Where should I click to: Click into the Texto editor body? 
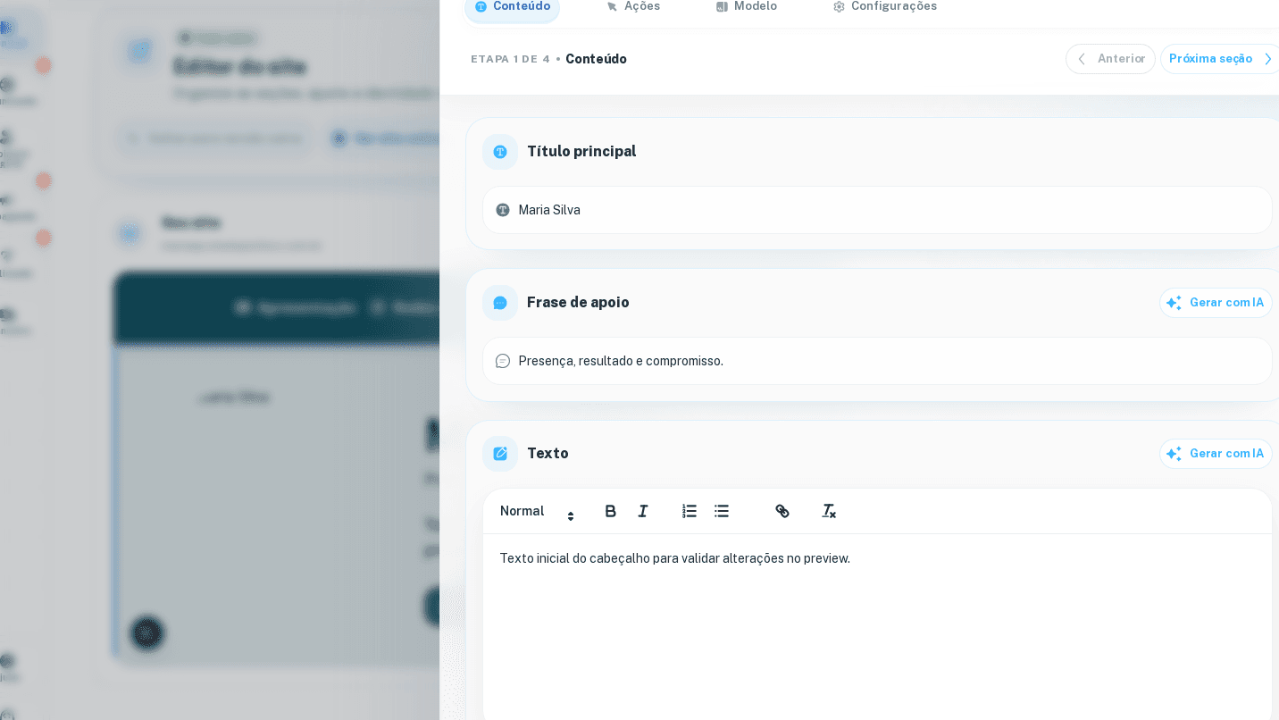pos(877,625)
